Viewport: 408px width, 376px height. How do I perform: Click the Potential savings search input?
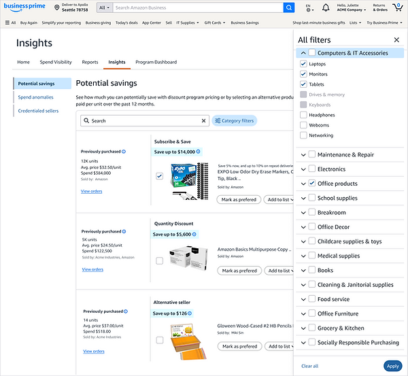tap(145, 121)
